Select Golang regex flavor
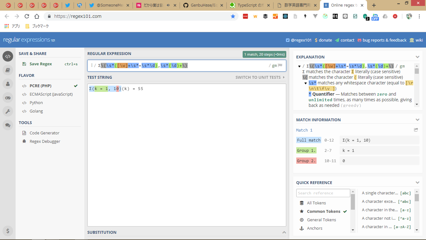The width and height of the screenshot is (426, 240). pos(36,111)
